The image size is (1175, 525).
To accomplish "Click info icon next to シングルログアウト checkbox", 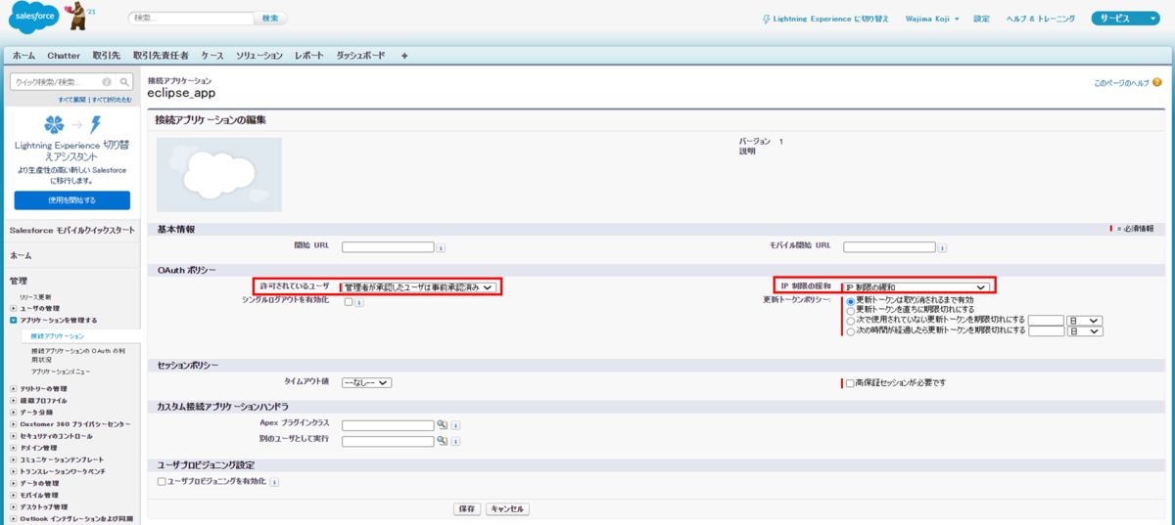I will coord(360,302).
